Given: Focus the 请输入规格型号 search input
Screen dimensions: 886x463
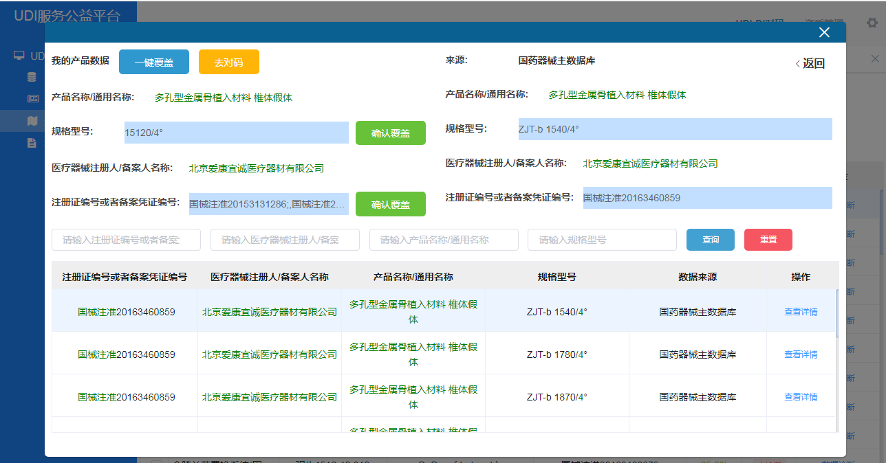Looking at the screenshot, I should click(602, 240).
